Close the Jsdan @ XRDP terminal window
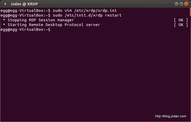 coord(186,4)
